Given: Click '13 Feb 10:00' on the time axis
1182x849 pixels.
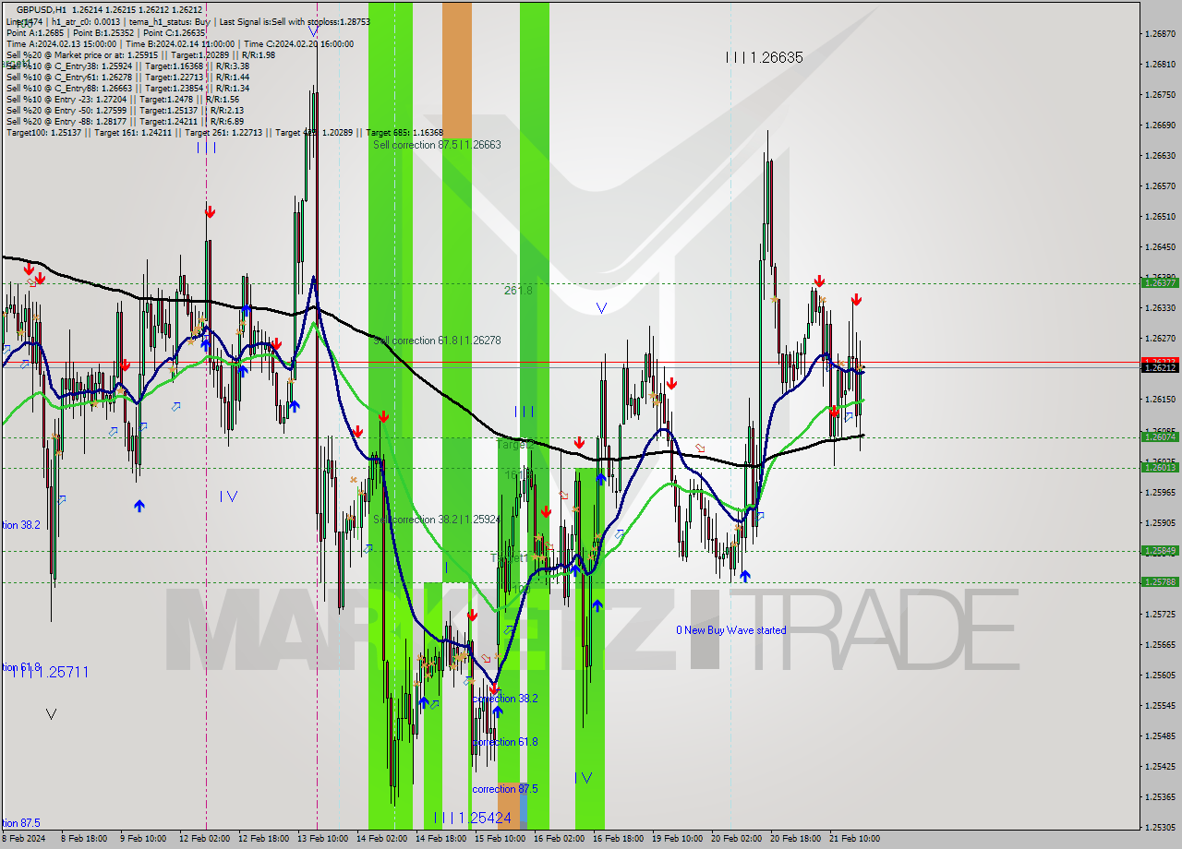Looking at the screenshot, I should click(x=322, y=839).
